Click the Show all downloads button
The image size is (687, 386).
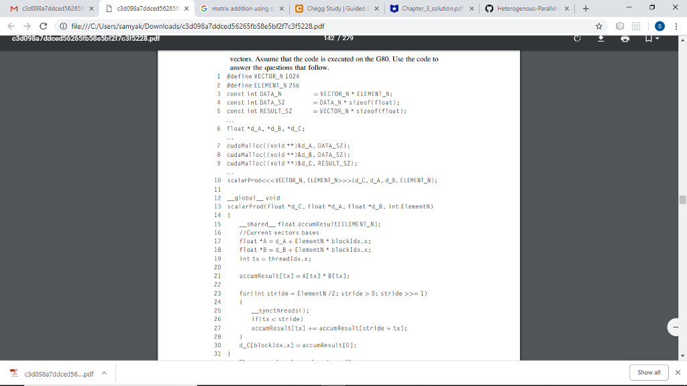(648, 372)
